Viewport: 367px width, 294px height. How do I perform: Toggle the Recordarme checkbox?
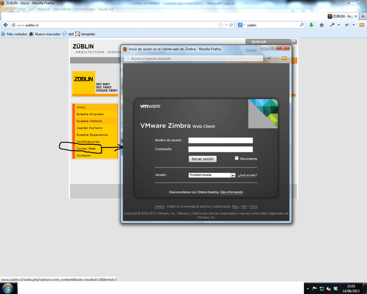(237, 158)
